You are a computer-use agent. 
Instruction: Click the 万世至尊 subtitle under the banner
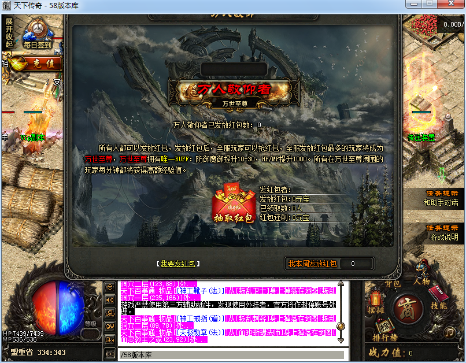235,103
